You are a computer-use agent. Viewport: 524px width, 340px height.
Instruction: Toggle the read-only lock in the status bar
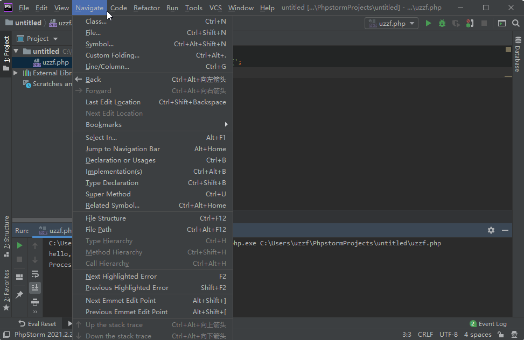coord(500,334)
